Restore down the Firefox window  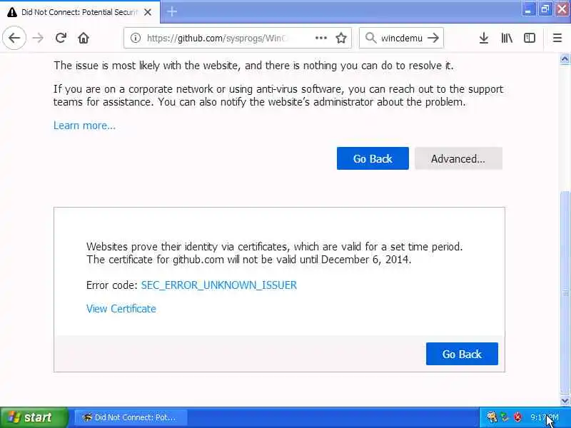(x=545, y=9)
